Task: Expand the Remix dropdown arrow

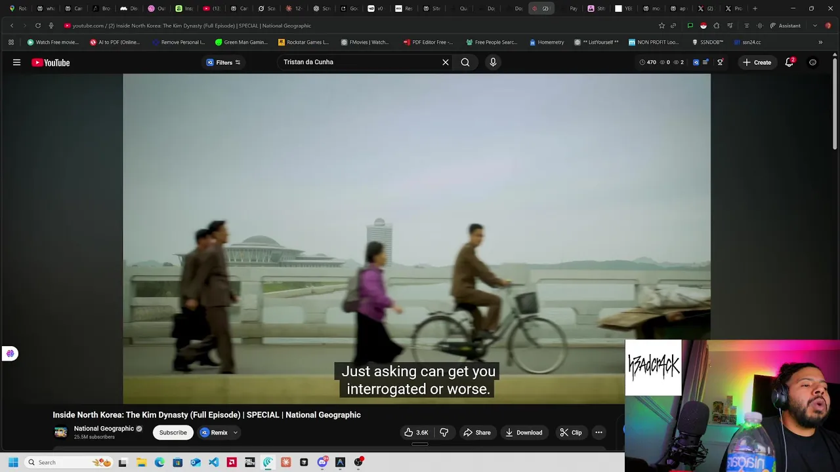Action: [235, 433]
